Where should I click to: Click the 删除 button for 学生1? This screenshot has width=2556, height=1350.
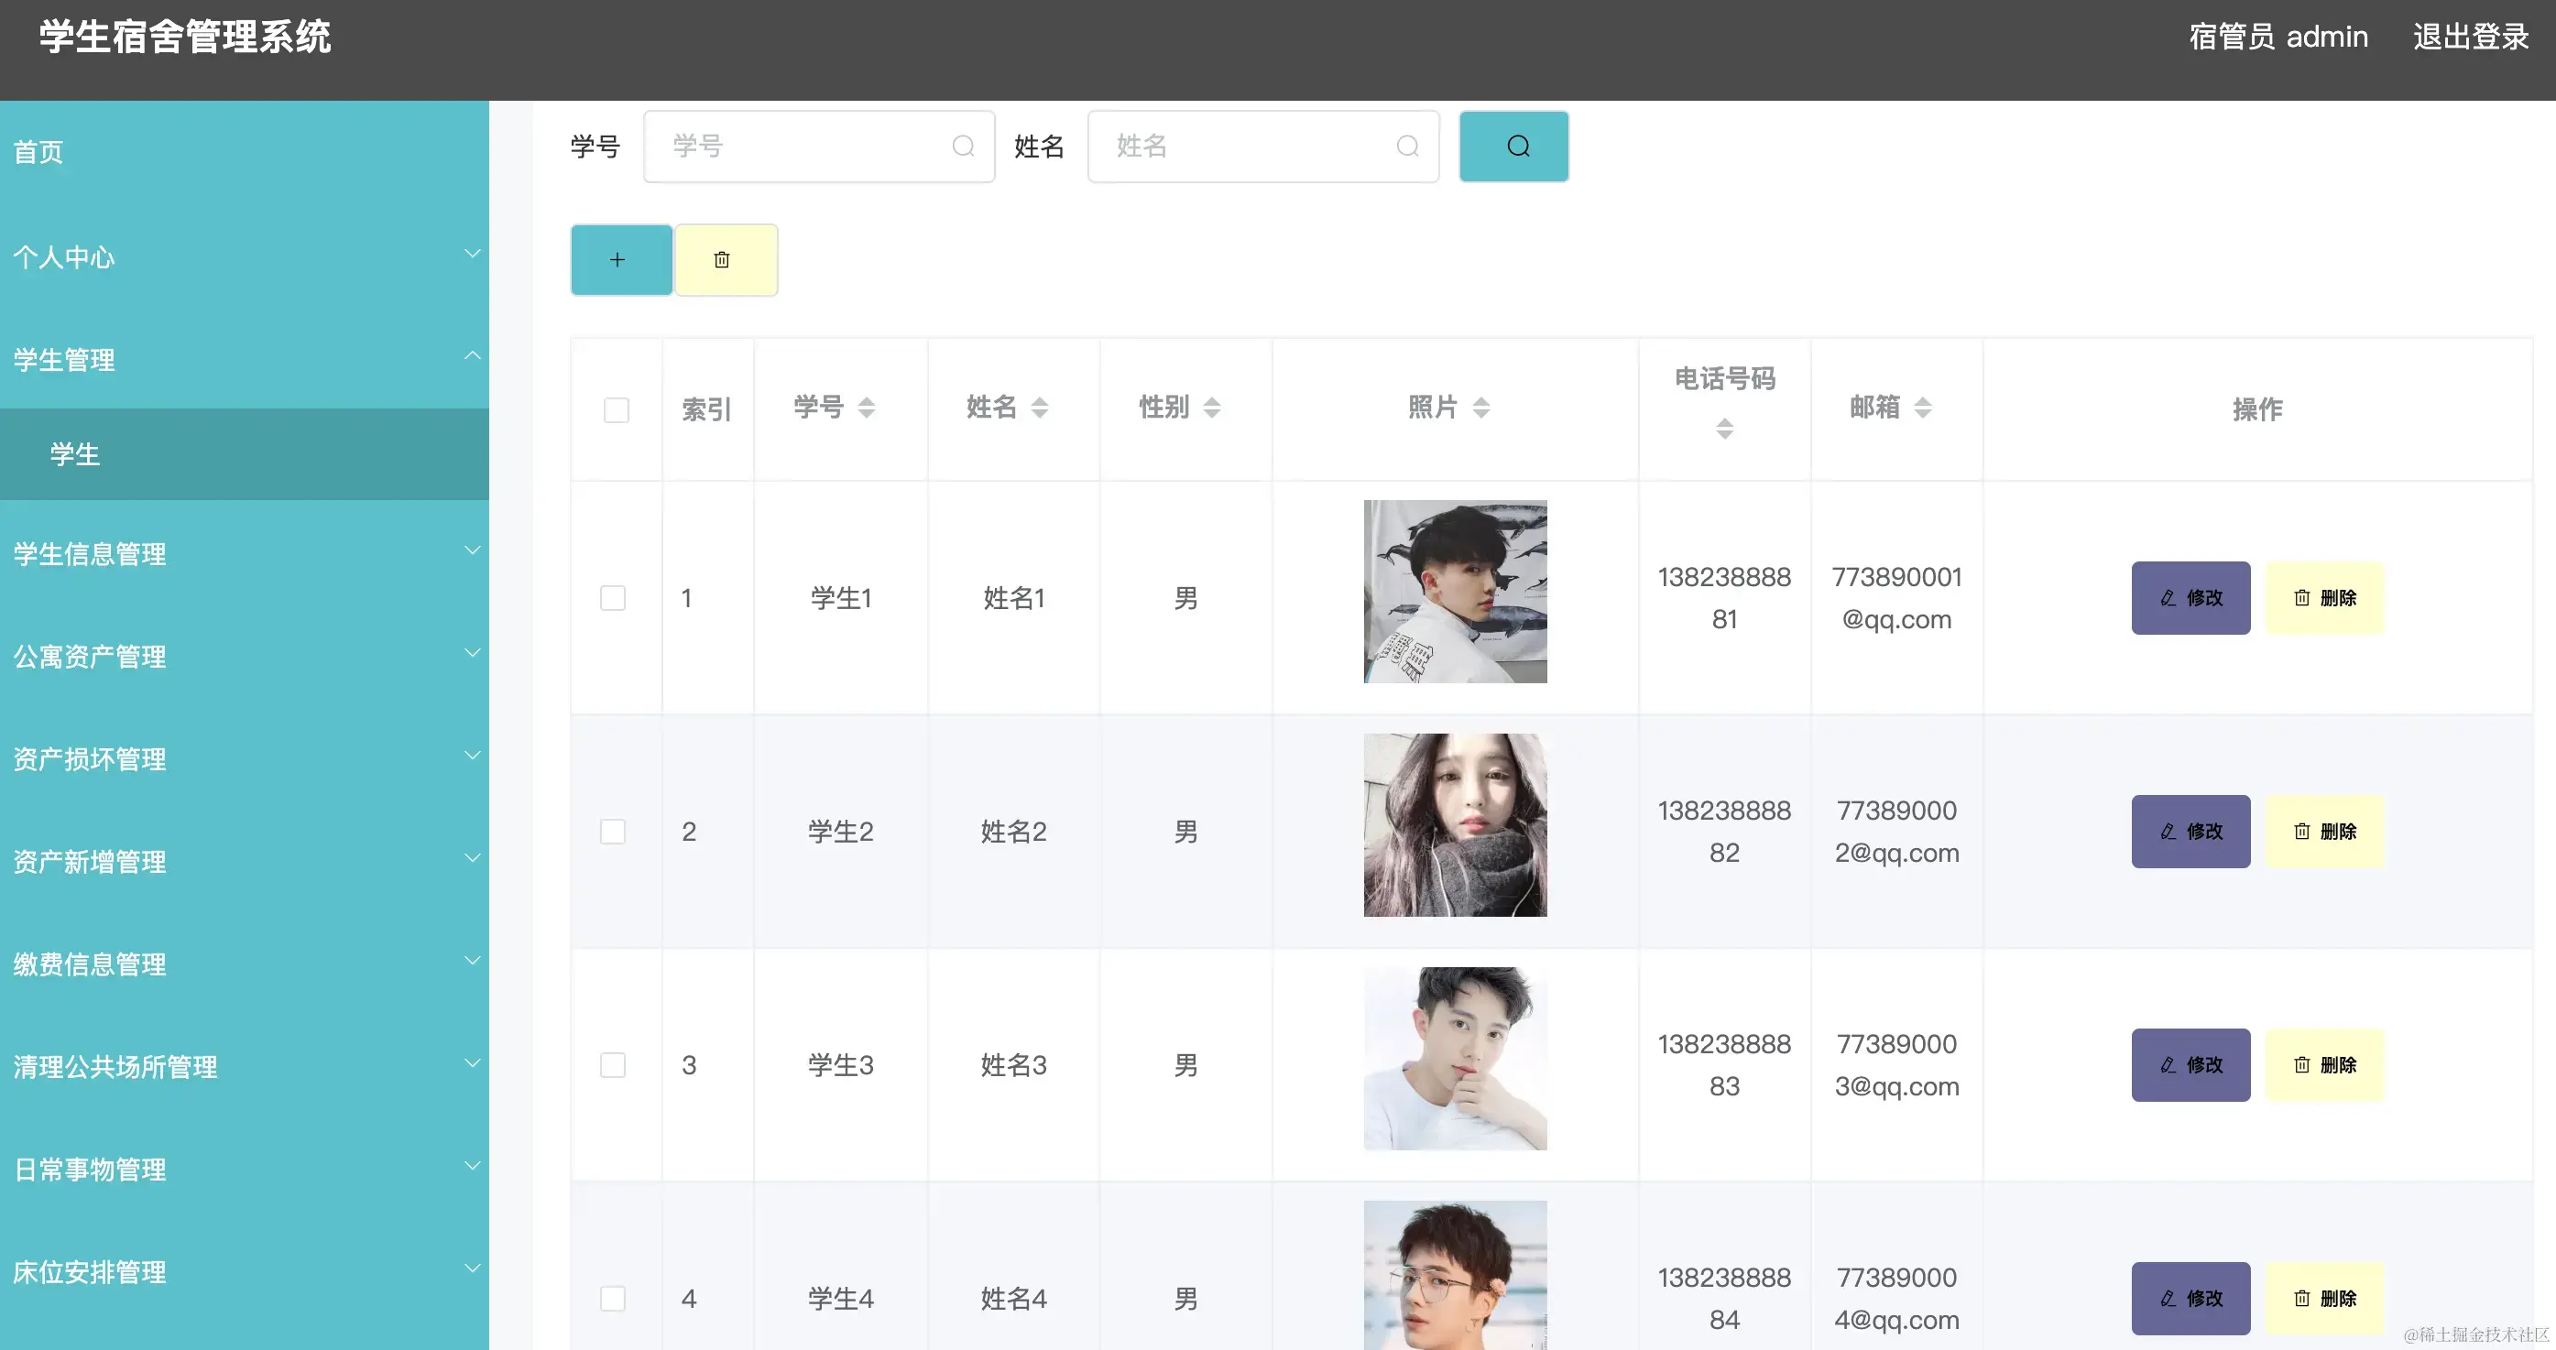(2324, 598)
